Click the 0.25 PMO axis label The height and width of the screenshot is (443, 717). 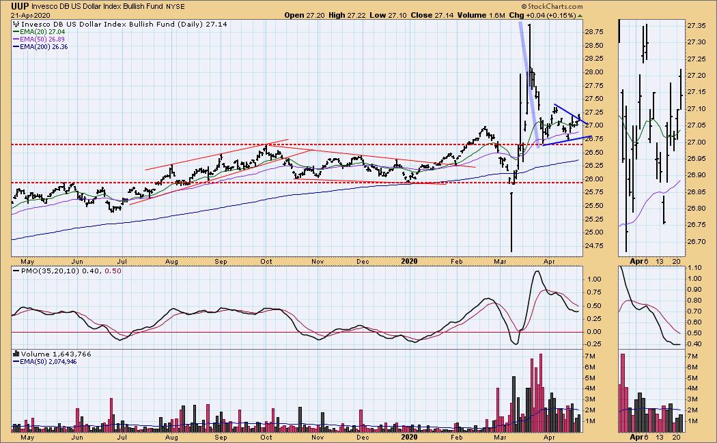[x=594, y=319]
